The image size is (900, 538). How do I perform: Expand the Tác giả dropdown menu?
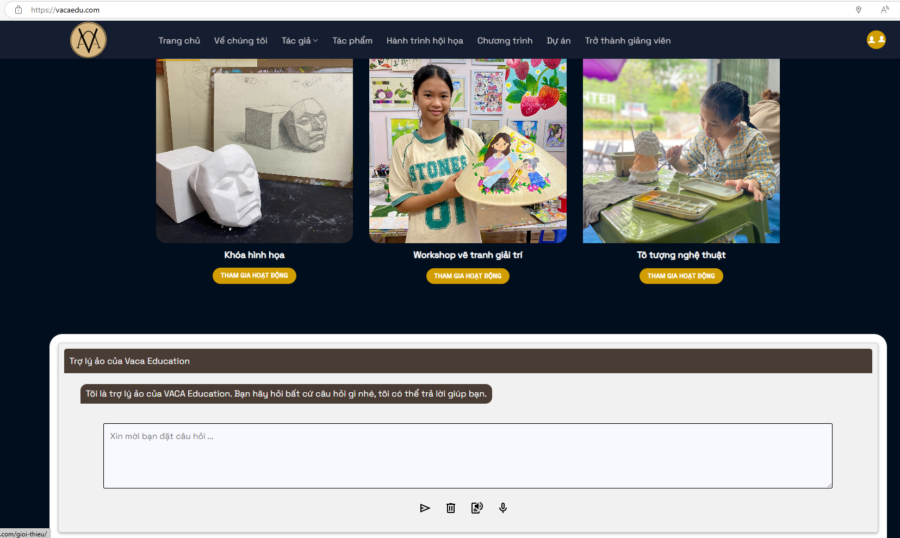300,41
